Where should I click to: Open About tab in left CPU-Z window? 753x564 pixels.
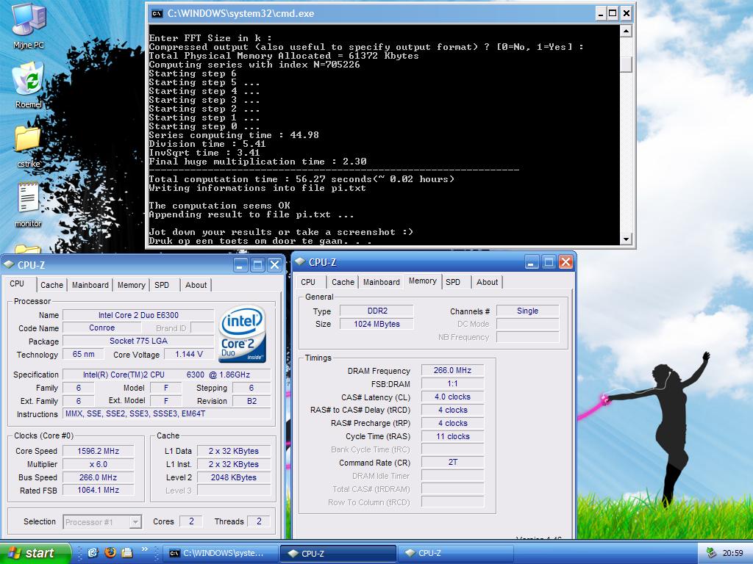(196, 285)
